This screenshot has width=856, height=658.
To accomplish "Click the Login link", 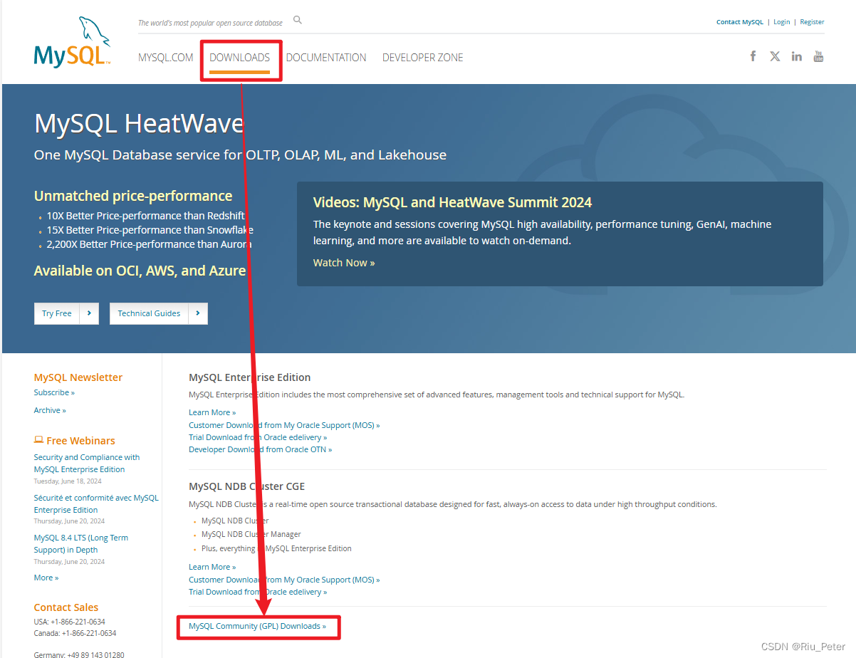I will [x=782, y=22].
